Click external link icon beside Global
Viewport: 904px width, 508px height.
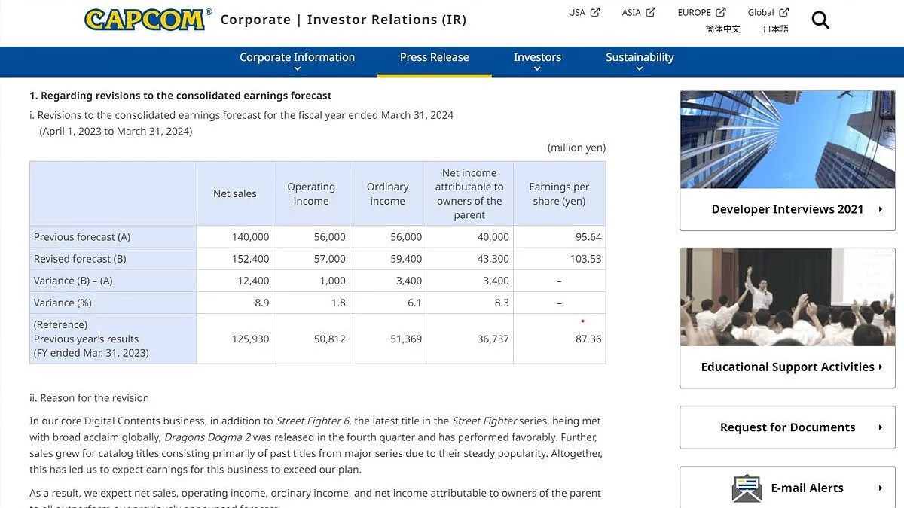click(x=784, y=12)
